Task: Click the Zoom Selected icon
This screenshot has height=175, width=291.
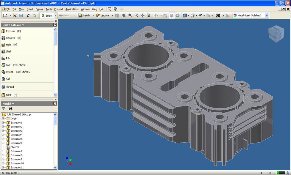Action: (x=149, y=15)
